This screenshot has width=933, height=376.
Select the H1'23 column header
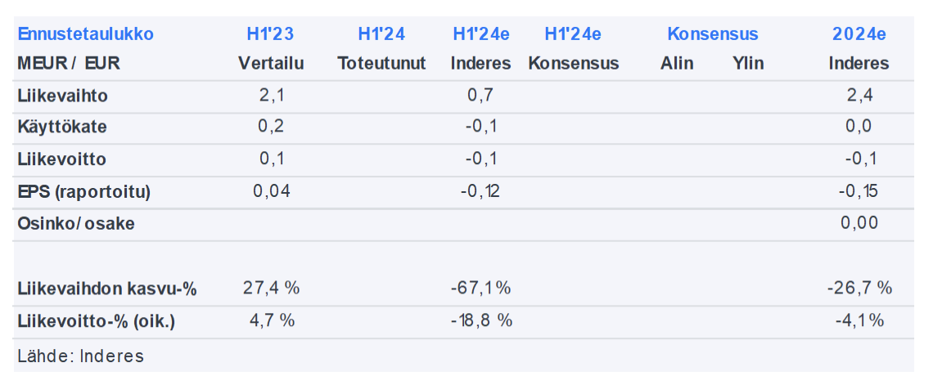click(270, 34)
